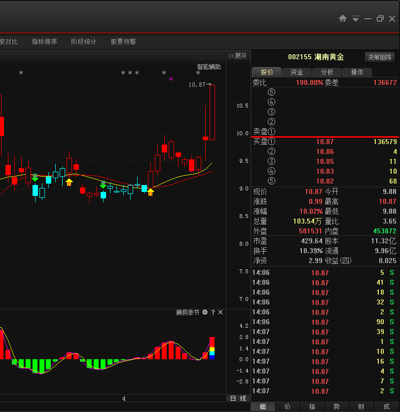Click the help question mark for 捕捞季节
Image resolution: width=400 pixels, height=412 pixels.
213,312
